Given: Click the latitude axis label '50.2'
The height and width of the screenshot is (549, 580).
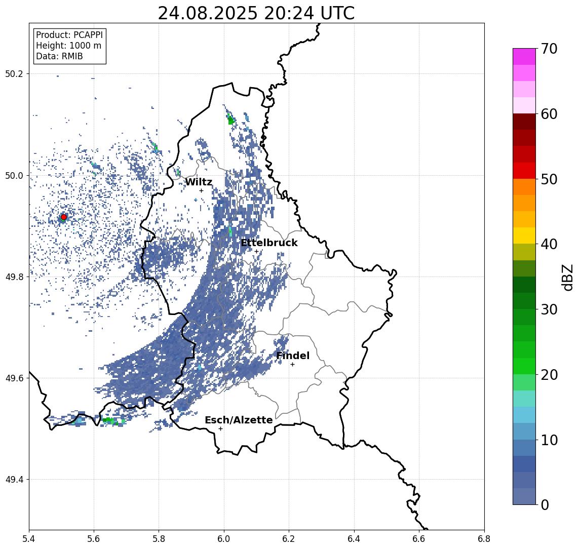Looking at the screenshot, I should tap(14, 73).
